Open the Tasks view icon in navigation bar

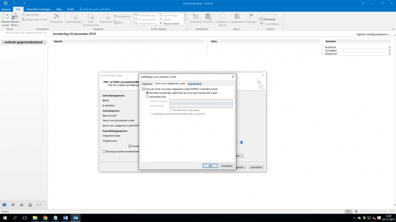[30, 205]
